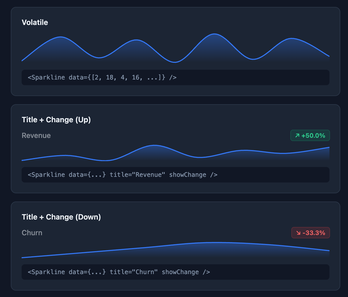348x297 pixels.
Task: Click the green upward arrow icon beside +50.0%
Action: click(297, 135)
